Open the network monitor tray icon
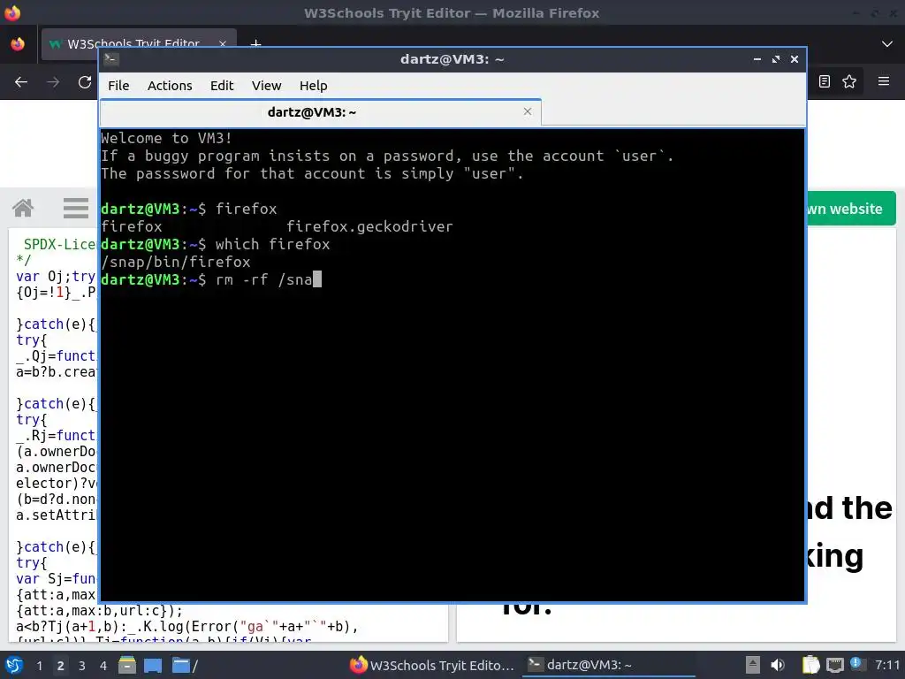 click(x=834, y=665)
